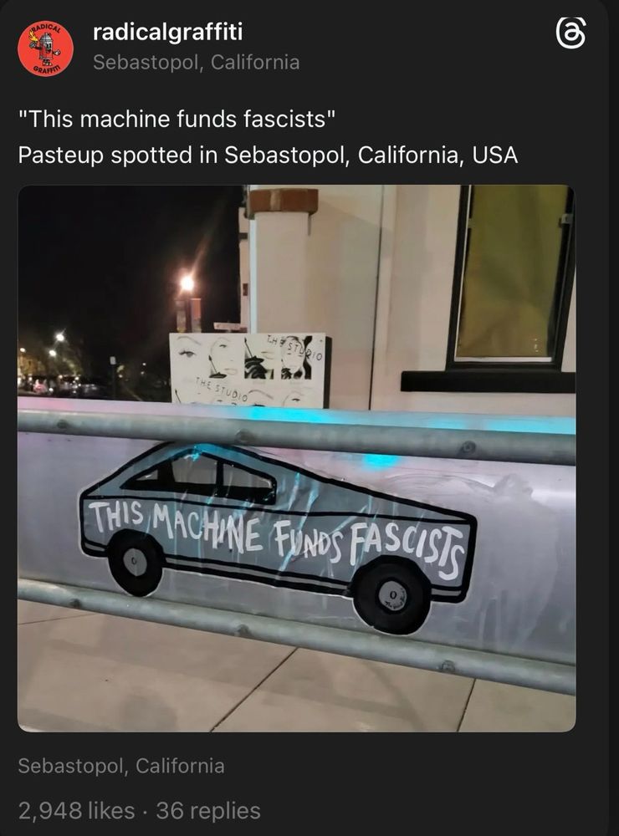The image size is (619, 836).
Task: Tap the Threads logo icon
Action: click(x=571, y=33)
